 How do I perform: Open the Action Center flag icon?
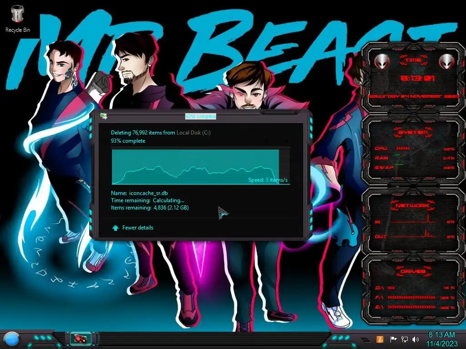[393, 339]
